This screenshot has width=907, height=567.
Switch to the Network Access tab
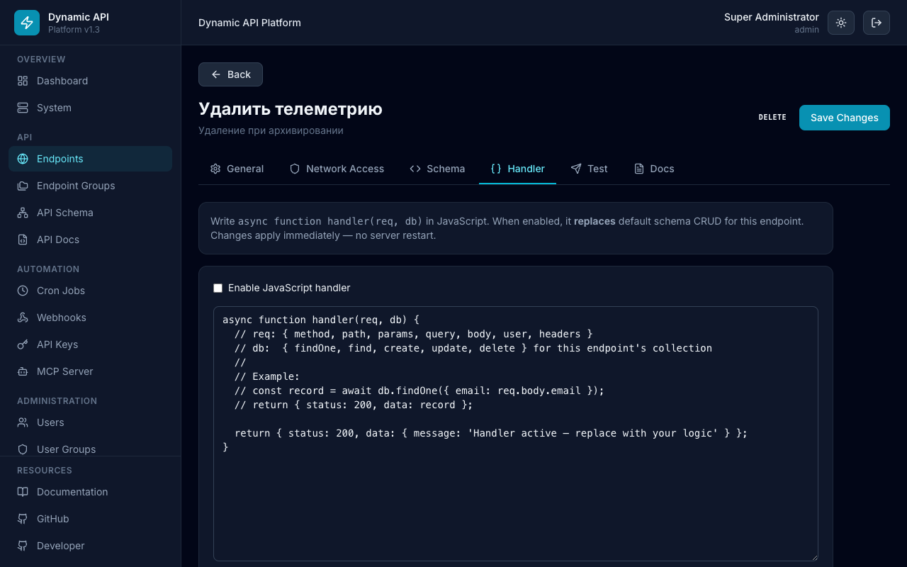337,169
